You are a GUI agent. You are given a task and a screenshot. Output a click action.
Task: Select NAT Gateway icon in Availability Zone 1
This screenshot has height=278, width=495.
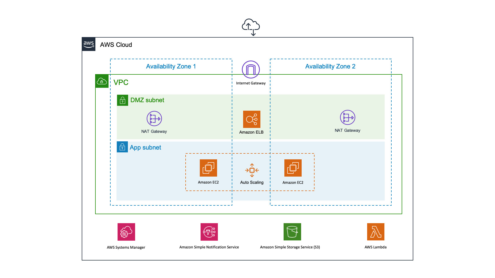tap(154, 119)
